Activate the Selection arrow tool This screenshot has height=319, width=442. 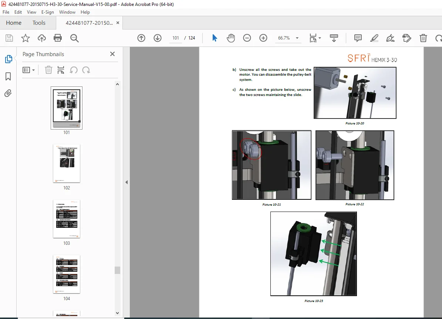click(215, 38)
